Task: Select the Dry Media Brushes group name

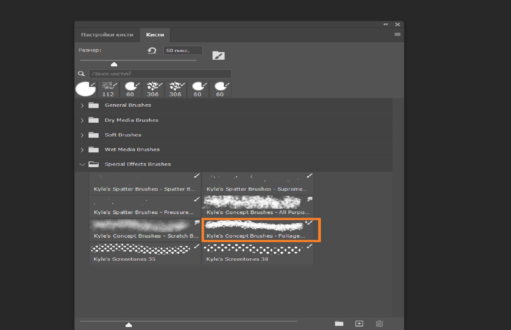Action: [x=132, y=120]
